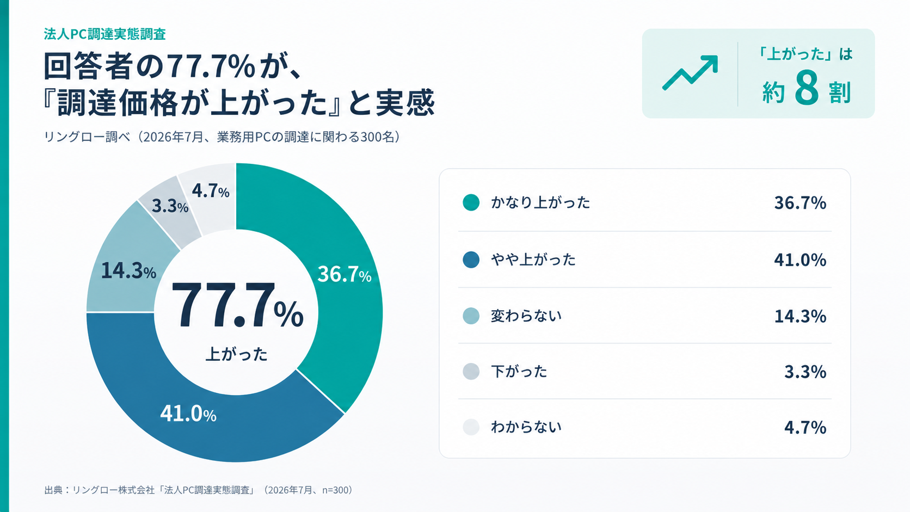Click the pale 'わからない' legend dot
Viewport: 910px width, 512px height.
coord(471,427)
